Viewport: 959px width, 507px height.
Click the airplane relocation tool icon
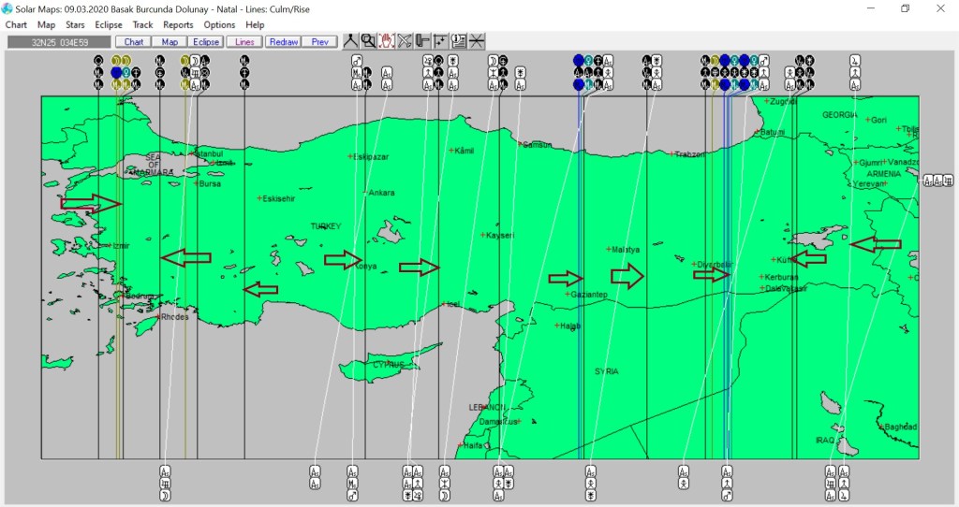pyautogui.click(x=405, y=41)
